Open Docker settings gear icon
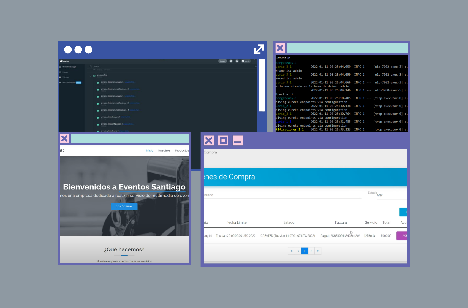The width and height of the screenshot is (468, 308). (x=231, y=61)
